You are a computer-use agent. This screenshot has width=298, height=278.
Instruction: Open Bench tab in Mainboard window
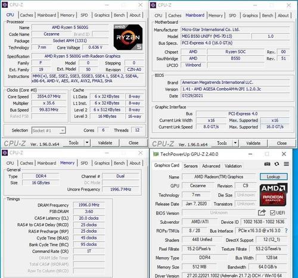point(268,15)
